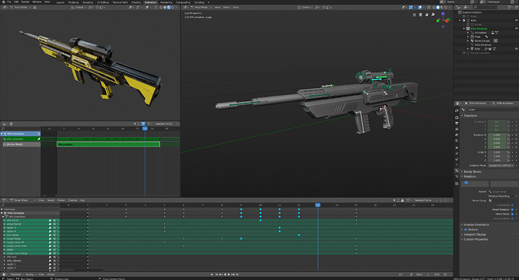Enable rendered shading in left viewport
This screenshot has width=519, height=280.
pos(173,7)
